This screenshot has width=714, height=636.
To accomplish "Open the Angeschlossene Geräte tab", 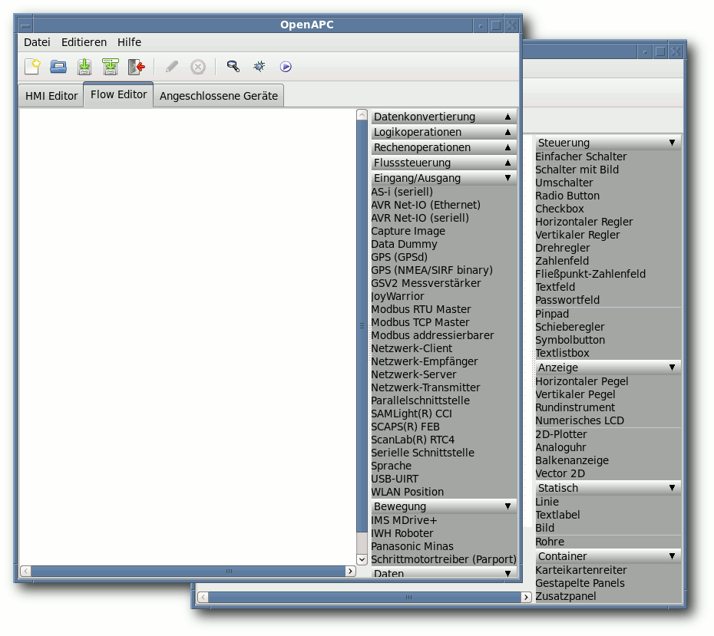I will (x=219, y=96).
